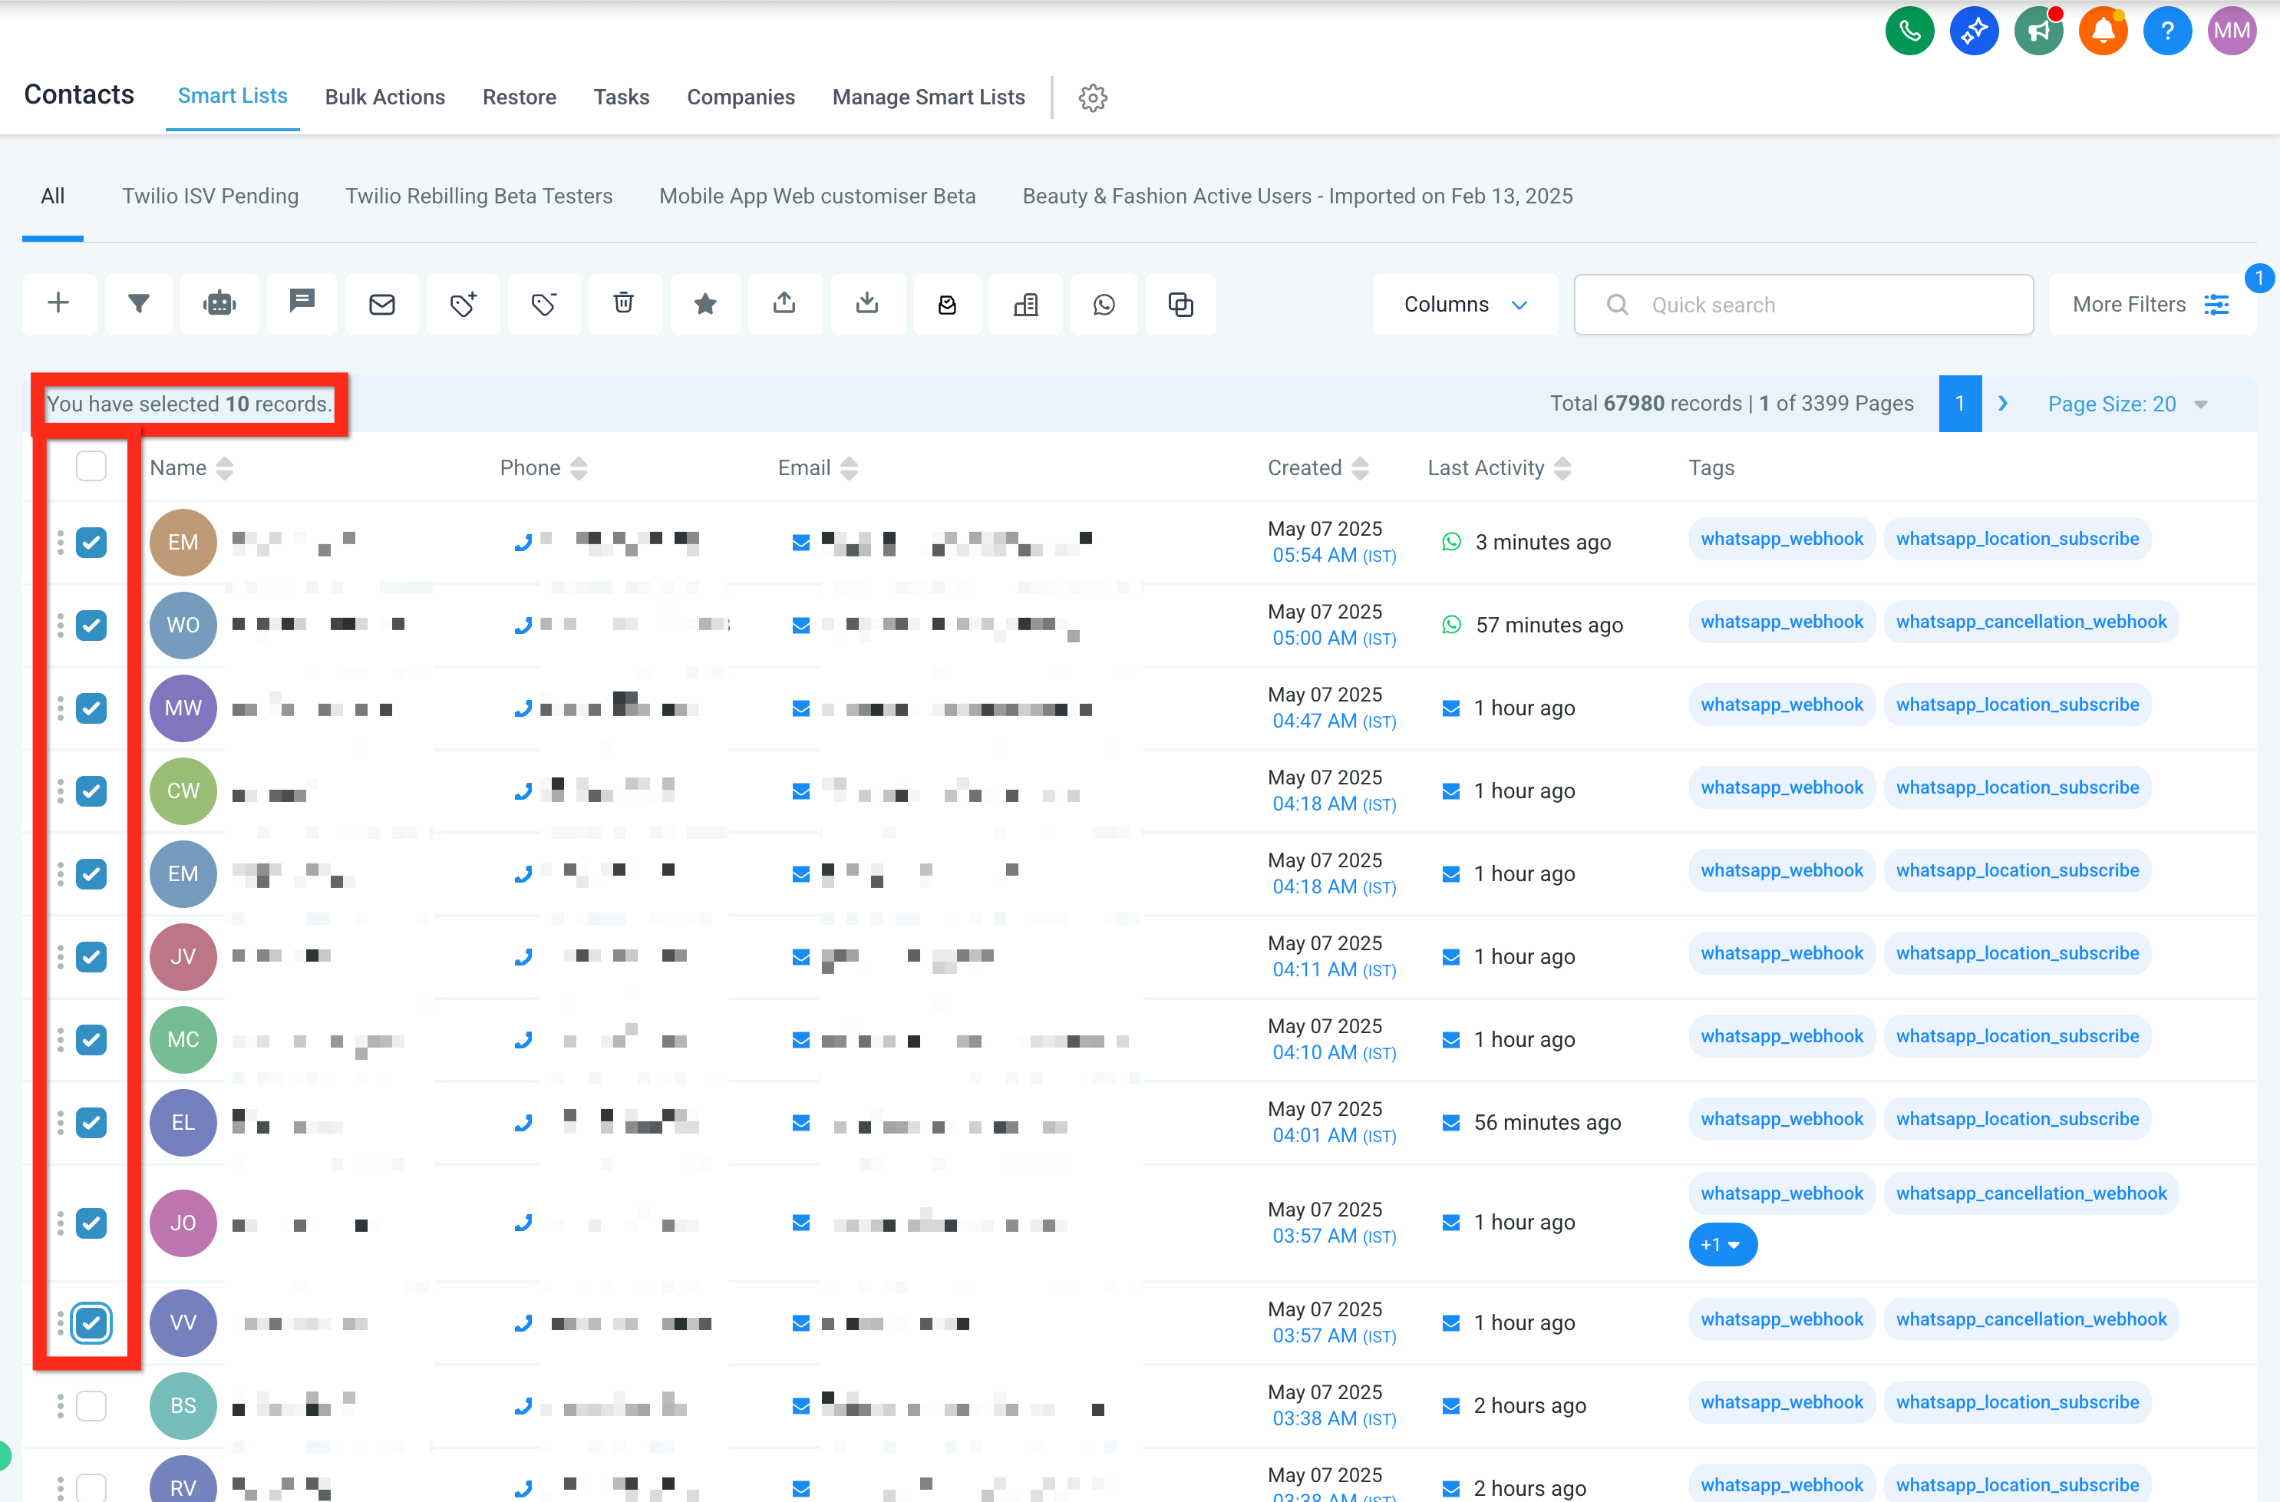Click the download import contacts icon

point(867,304)
